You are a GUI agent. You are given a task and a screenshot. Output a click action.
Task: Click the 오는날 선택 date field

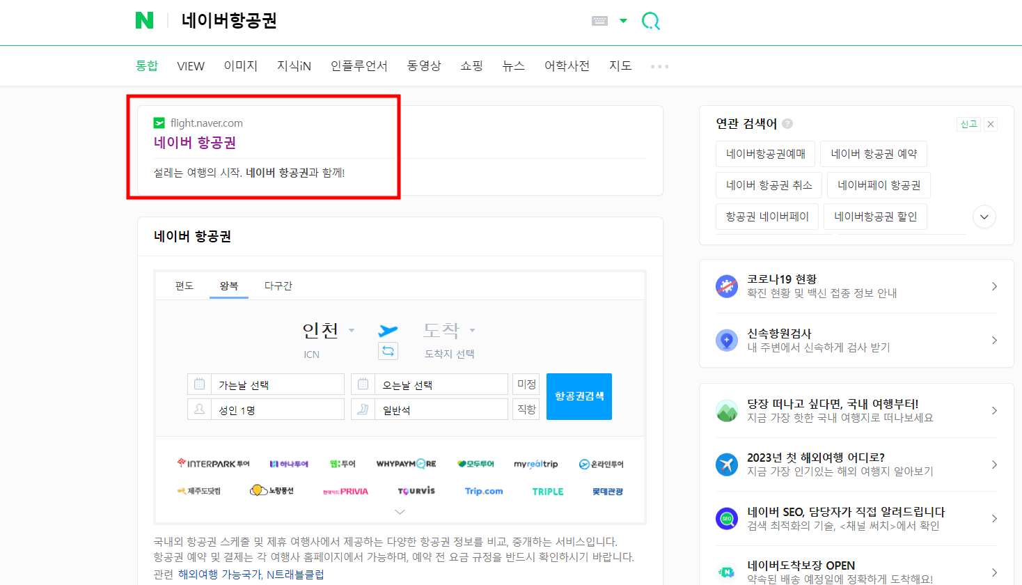[430, 384]
